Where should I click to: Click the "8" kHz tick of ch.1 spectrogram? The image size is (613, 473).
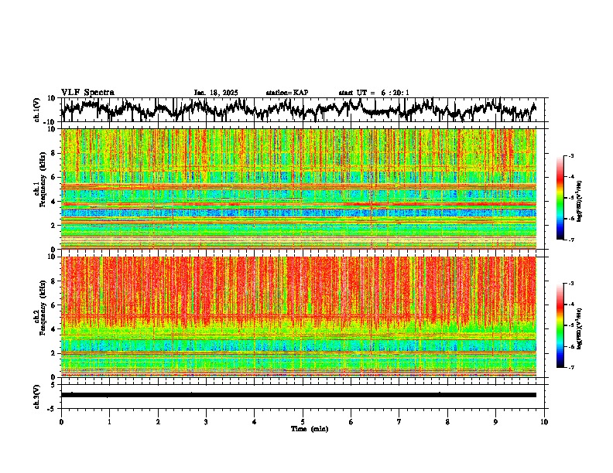coord(54,153)
